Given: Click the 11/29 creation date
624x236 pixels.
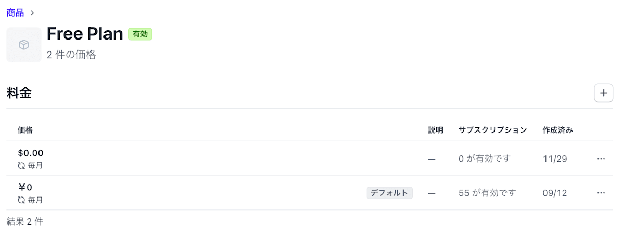Looking at the screenshot, I should coord(555,159).
